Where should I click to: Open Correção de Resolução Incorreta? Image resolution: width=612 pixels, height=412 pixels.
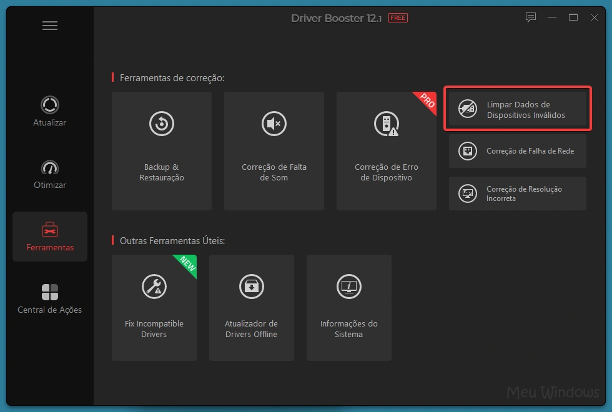coord(517,194)
